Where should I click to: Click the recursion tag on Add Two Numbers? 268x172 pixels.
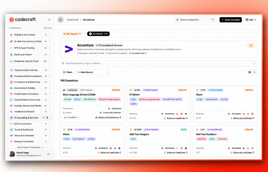222,139
